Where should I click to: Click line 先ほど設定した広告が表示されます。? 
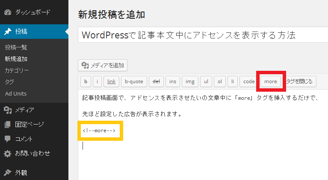click(x=132, y=114)
